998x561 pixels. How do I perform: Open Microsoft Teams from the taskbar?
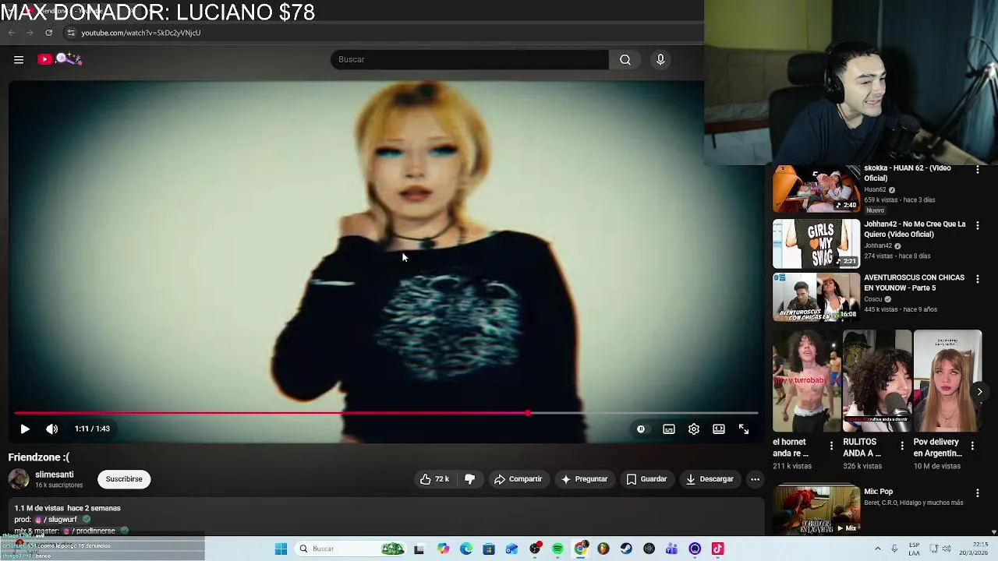tap(671, 549)
